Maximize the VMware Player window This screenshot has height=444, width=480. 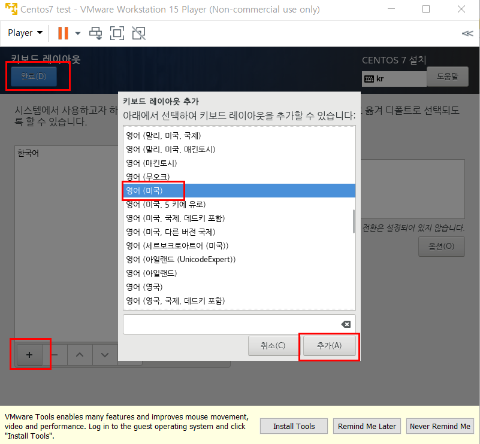[426, 9]
